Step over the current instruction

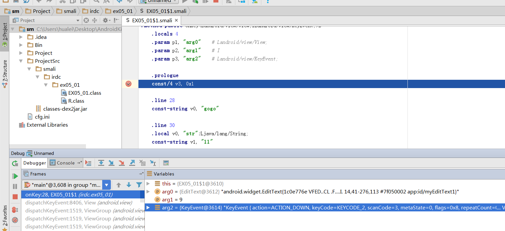[x=101, y=163]
